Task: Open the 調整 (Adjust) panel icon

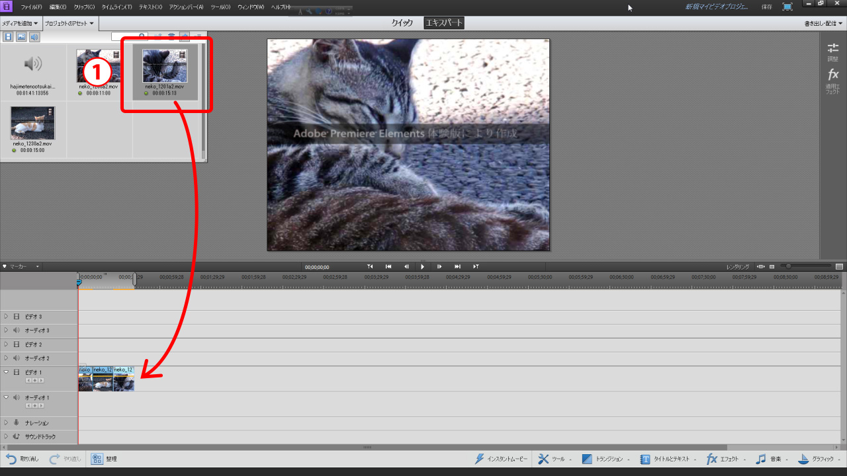Action: coord(833,49)
